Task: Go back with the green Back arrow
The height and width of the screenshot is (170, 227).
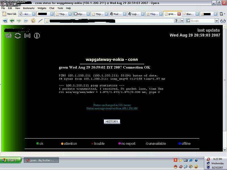Action: point(12,21)
